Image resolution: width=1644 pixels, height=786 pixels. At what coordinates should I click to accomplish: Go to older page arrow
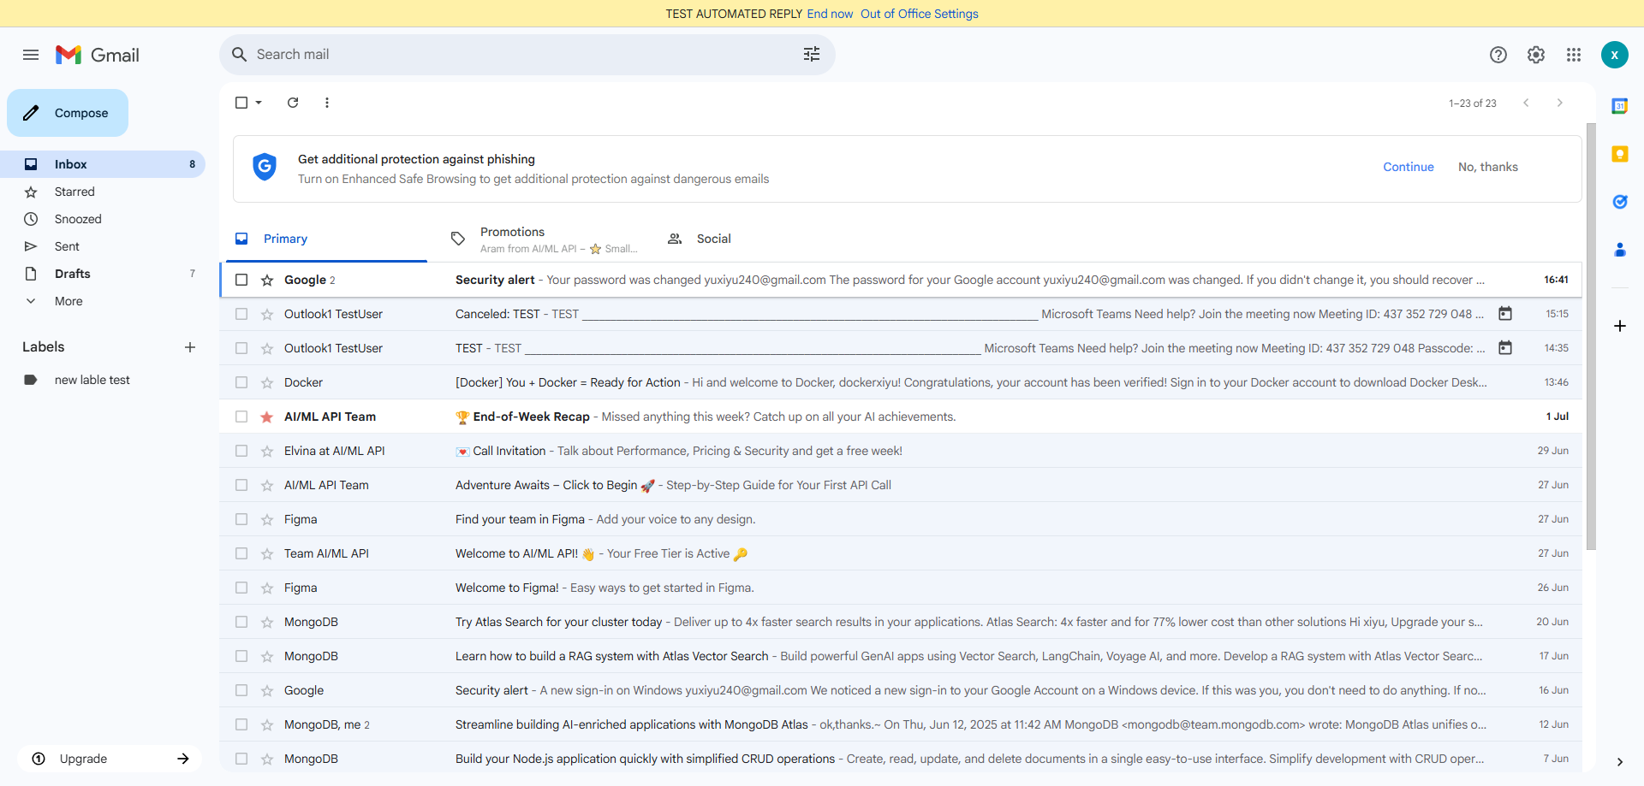point(1560,103)
